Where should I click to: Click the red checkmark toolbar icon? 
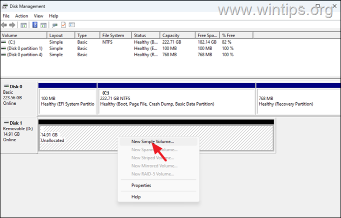pyautogui.click(x=63, y=25)
